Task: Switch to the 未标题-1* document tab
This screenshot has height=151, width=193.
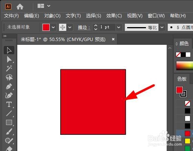Action: click(x=63, y=40)
